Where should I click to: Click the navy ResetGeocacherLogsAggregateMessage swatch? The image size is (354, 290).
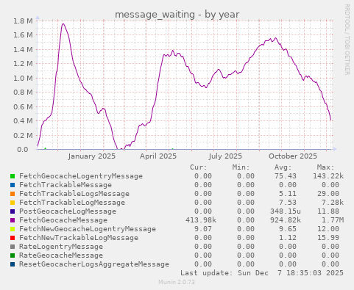(13, 264)
